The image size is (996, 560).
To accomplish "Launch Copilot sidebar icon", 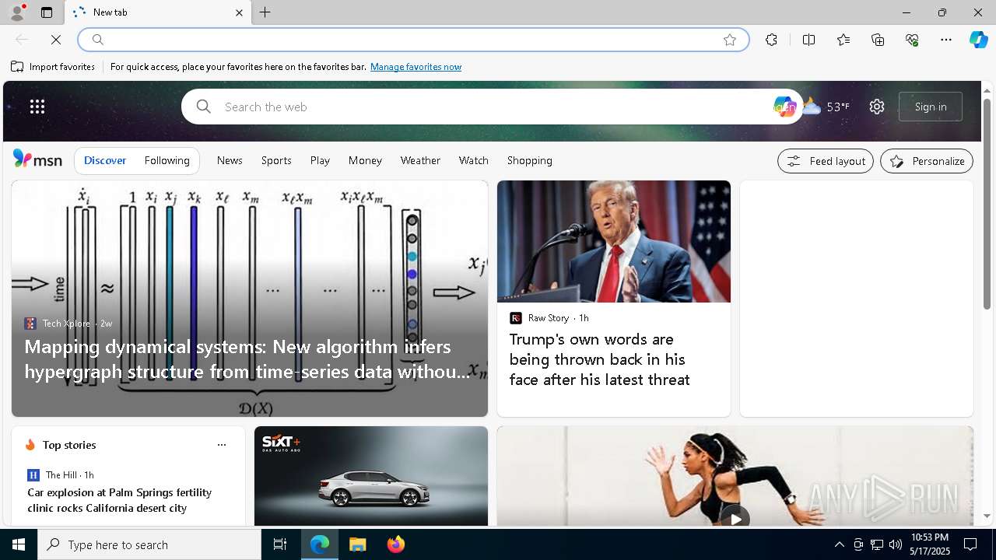I will tap(978, 40).
